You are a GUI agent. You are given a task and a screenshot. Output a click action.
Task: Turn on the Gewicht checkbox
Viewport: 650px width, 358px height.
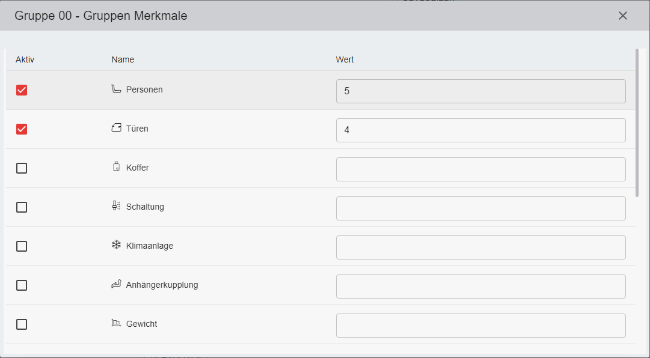[22, 324]
